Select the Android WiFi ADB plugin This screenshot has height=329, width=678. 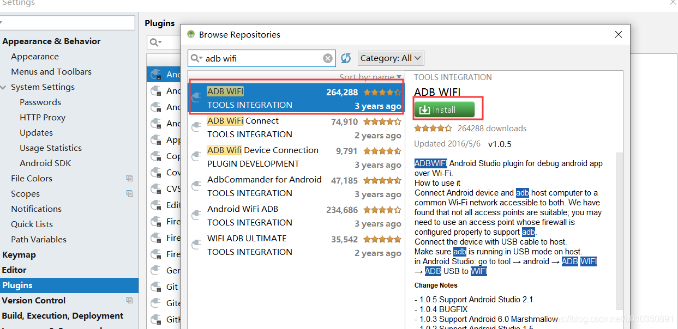[296, 216]
